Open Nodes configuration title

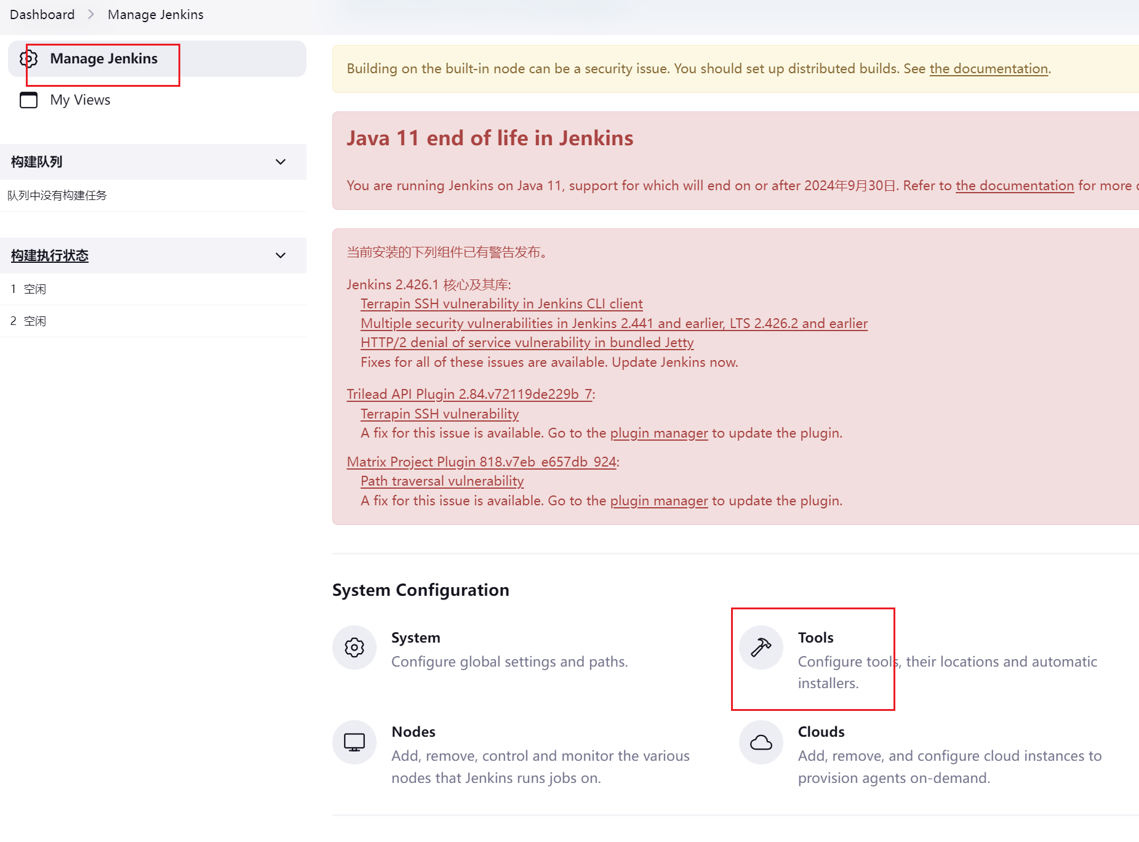click(x=414, y=732)
